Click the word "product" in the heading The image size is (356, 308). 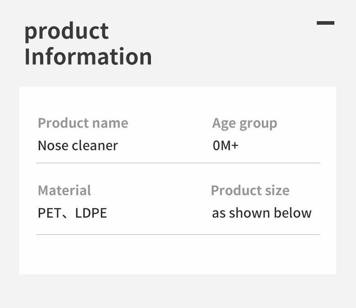[x=66, y=31]
